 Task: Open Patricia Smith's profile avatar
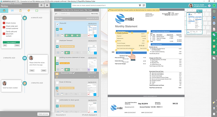pos(191,5)
